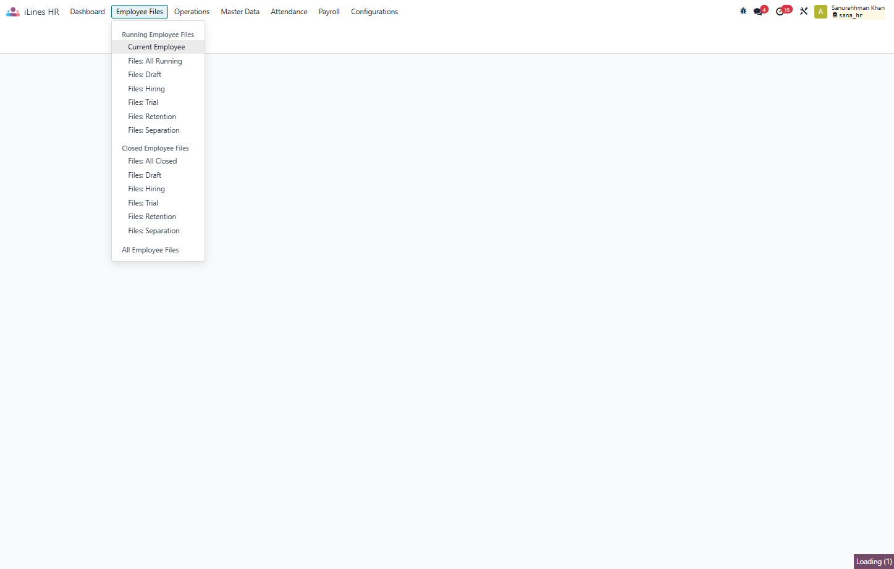Open the conversations chat icon with badge 4
The height and width of the screenshot is (569, 894).
759,11
